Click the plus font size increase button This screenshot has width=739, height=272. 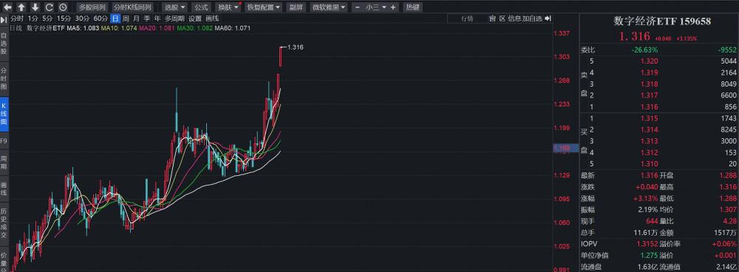tap(393, 7)
